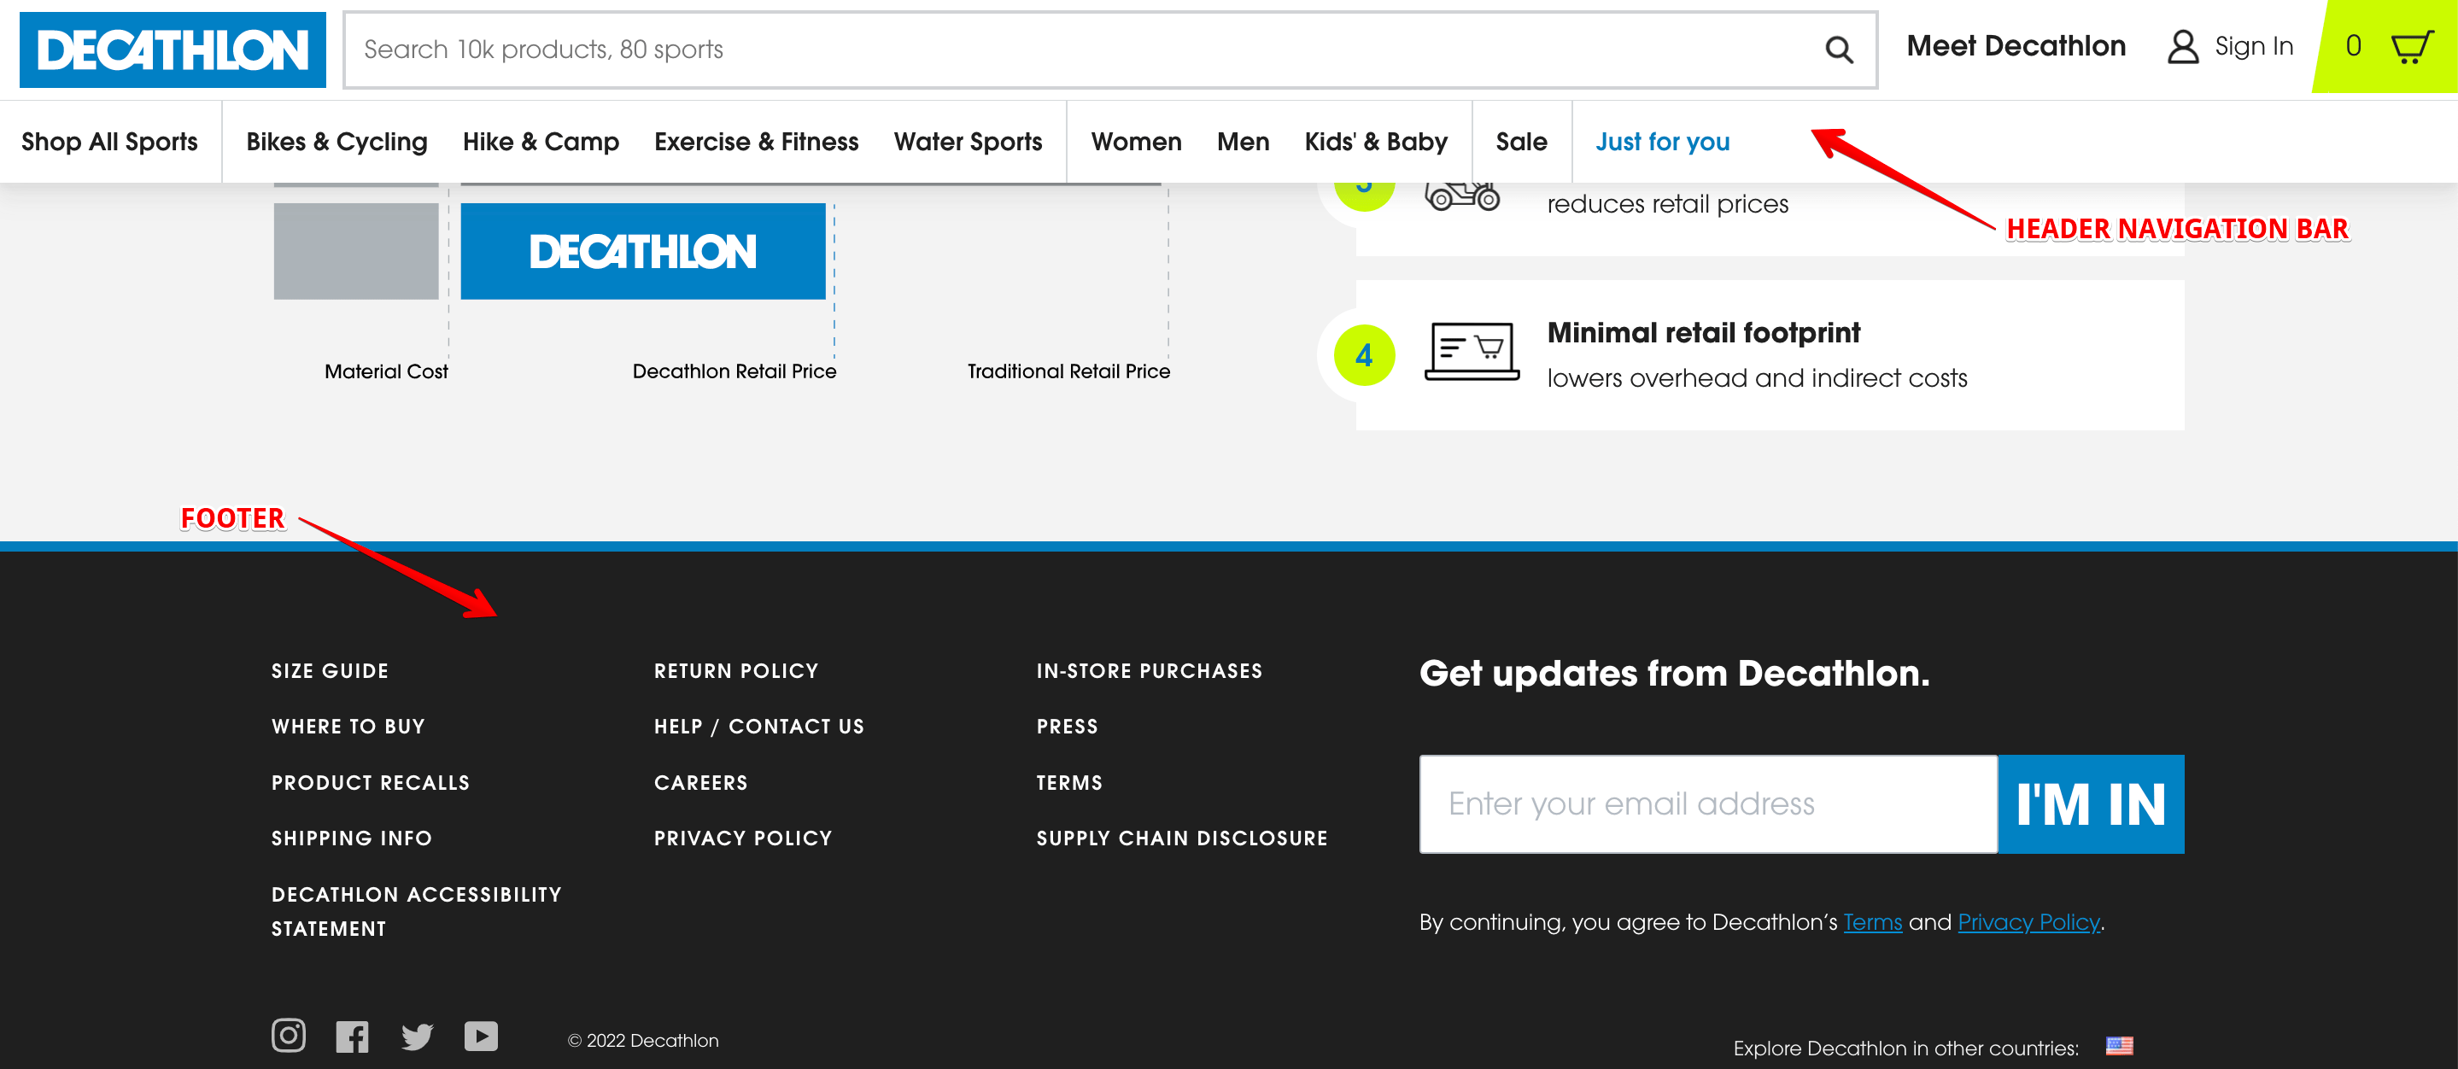Screen dimensions: 2458x1069
Task: Open the Return Policy footer link
Action: (x=735, y=671)
